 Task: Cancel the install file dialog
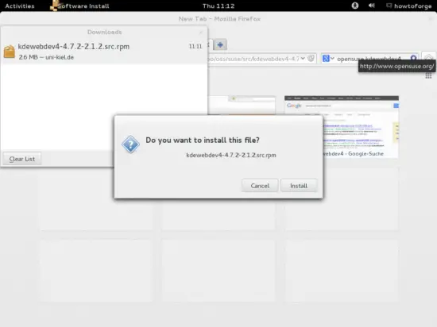(x=260, y=186)
